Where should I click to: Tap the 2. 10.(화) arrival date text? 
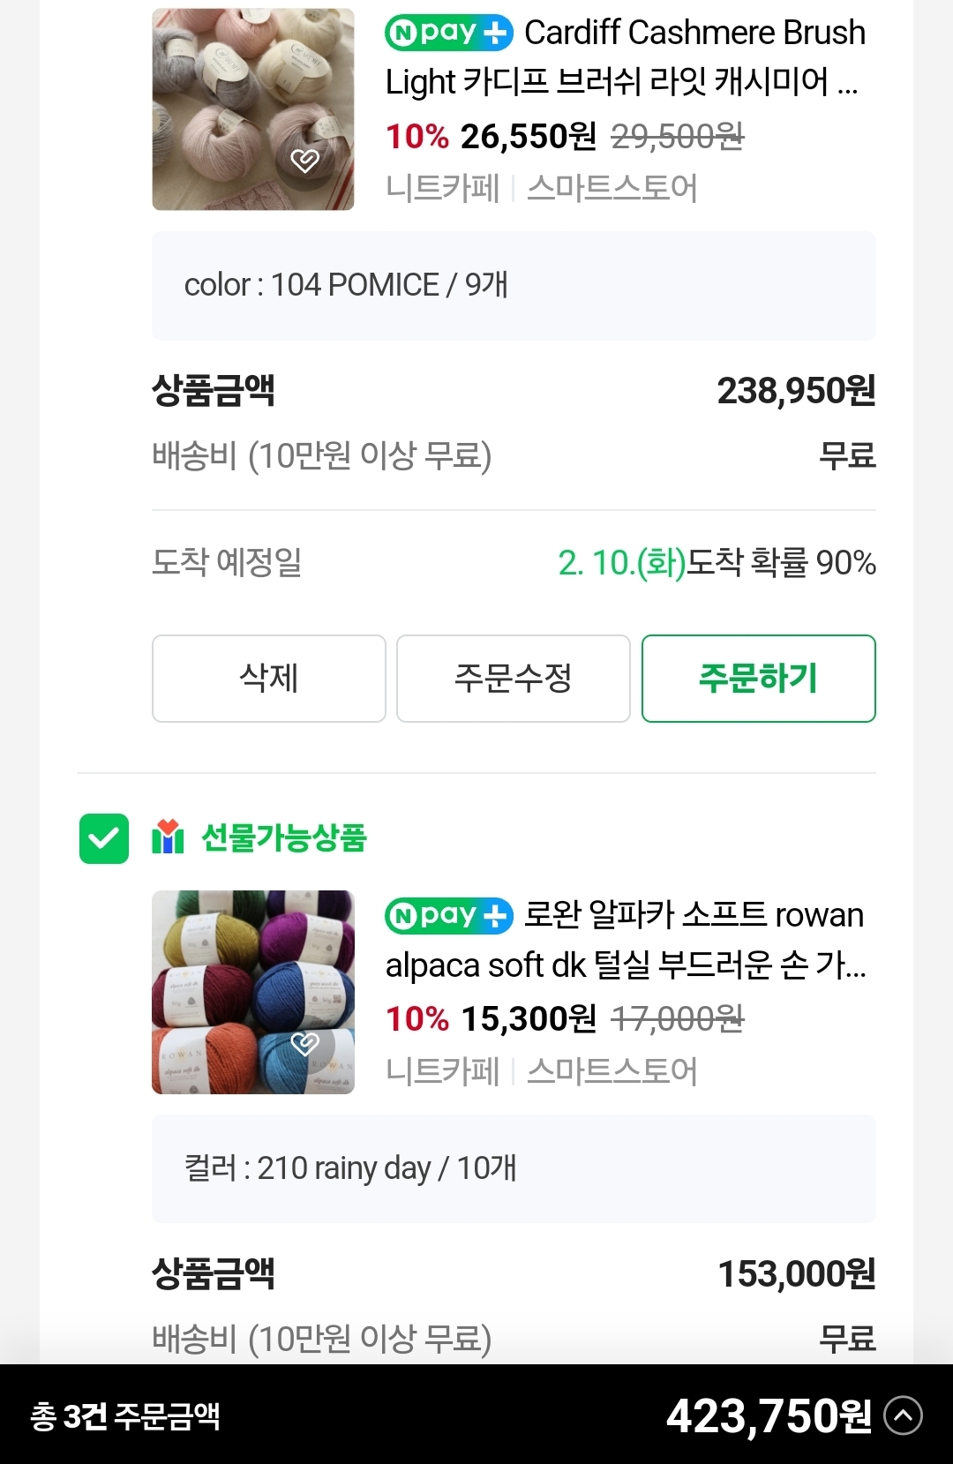coord(621,563)
